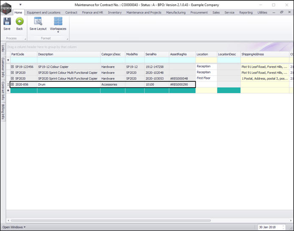Click the scroll right arrow

click(291, 220)
